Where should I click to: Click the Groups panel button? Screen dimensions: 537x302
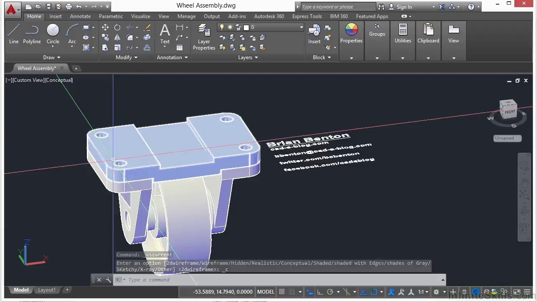tap(377, 30)
